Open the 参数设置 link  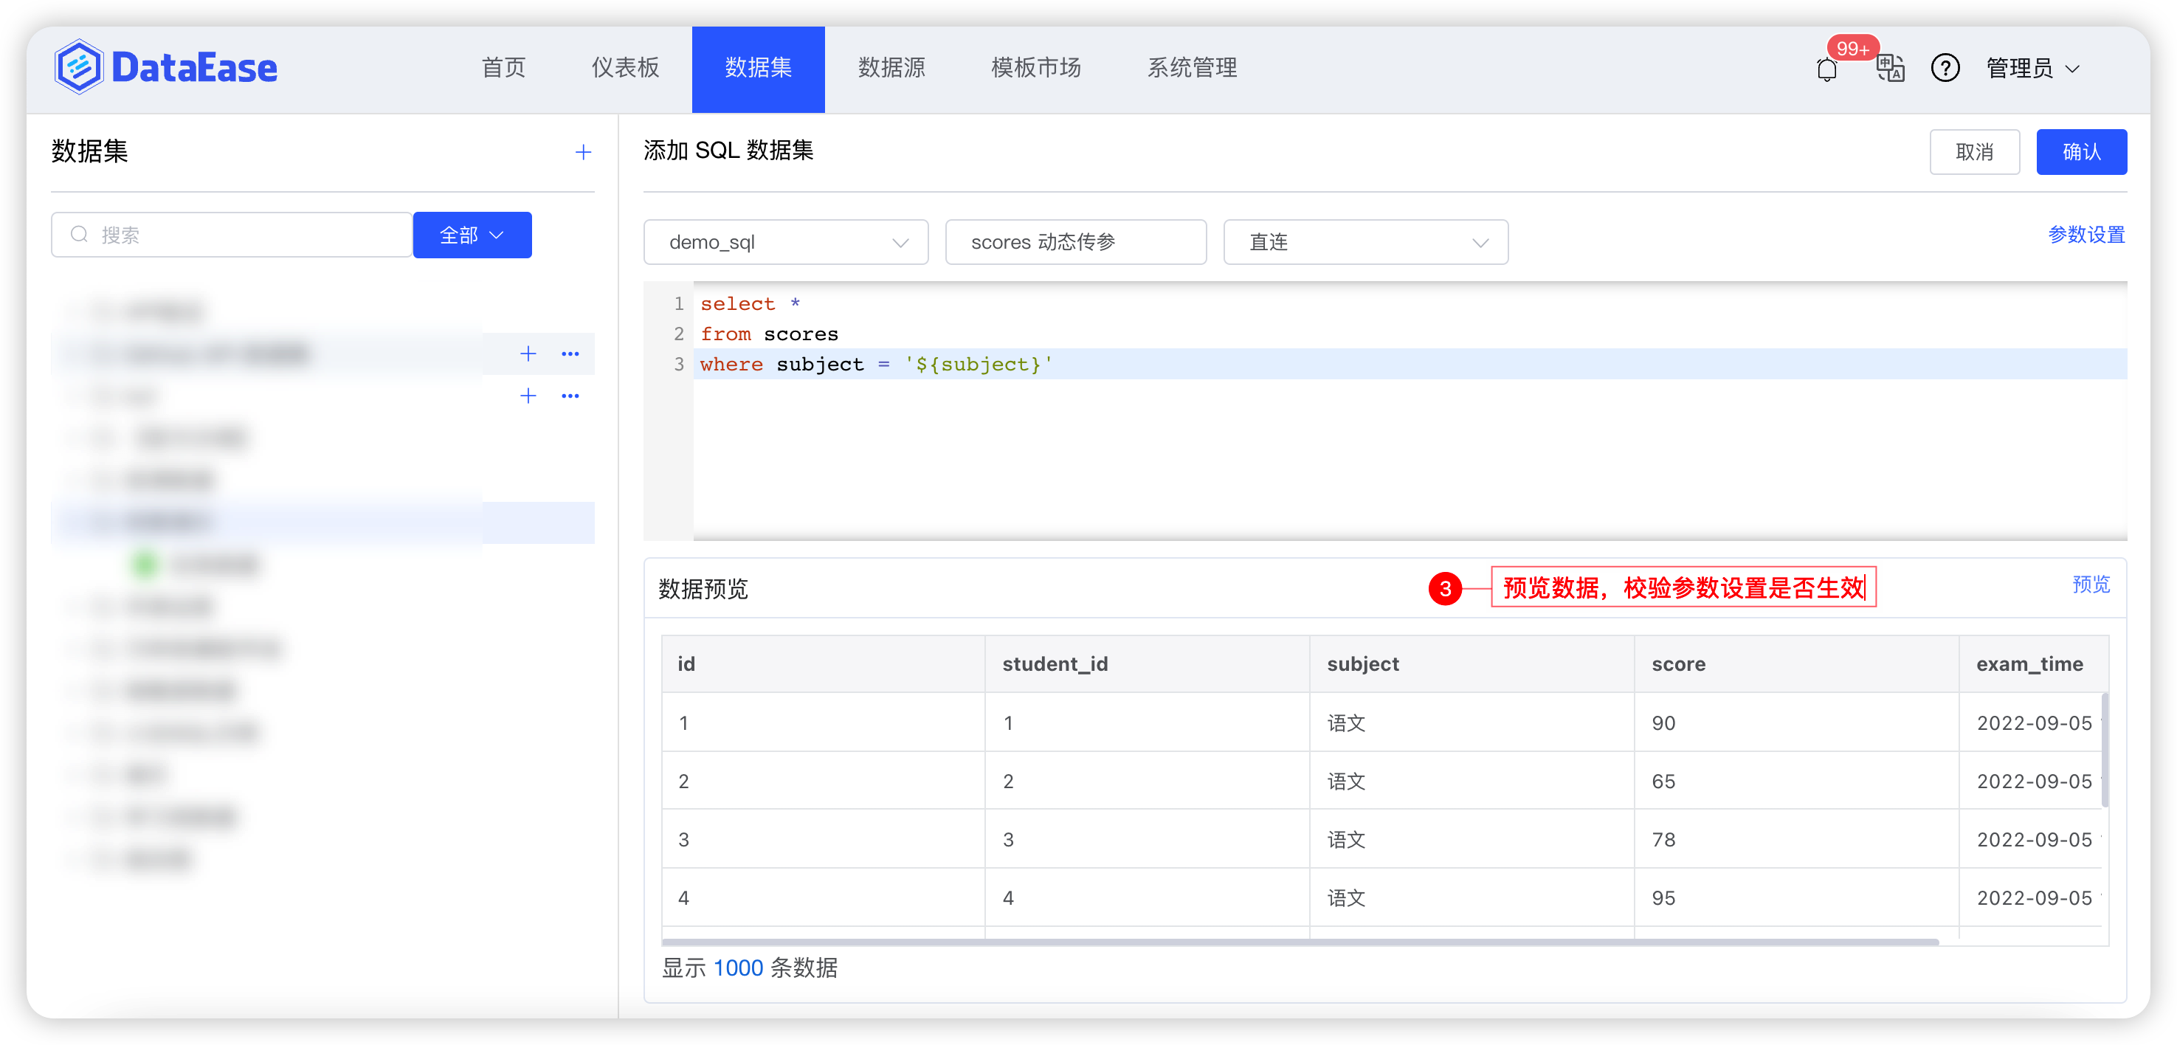coord(2086,234)
